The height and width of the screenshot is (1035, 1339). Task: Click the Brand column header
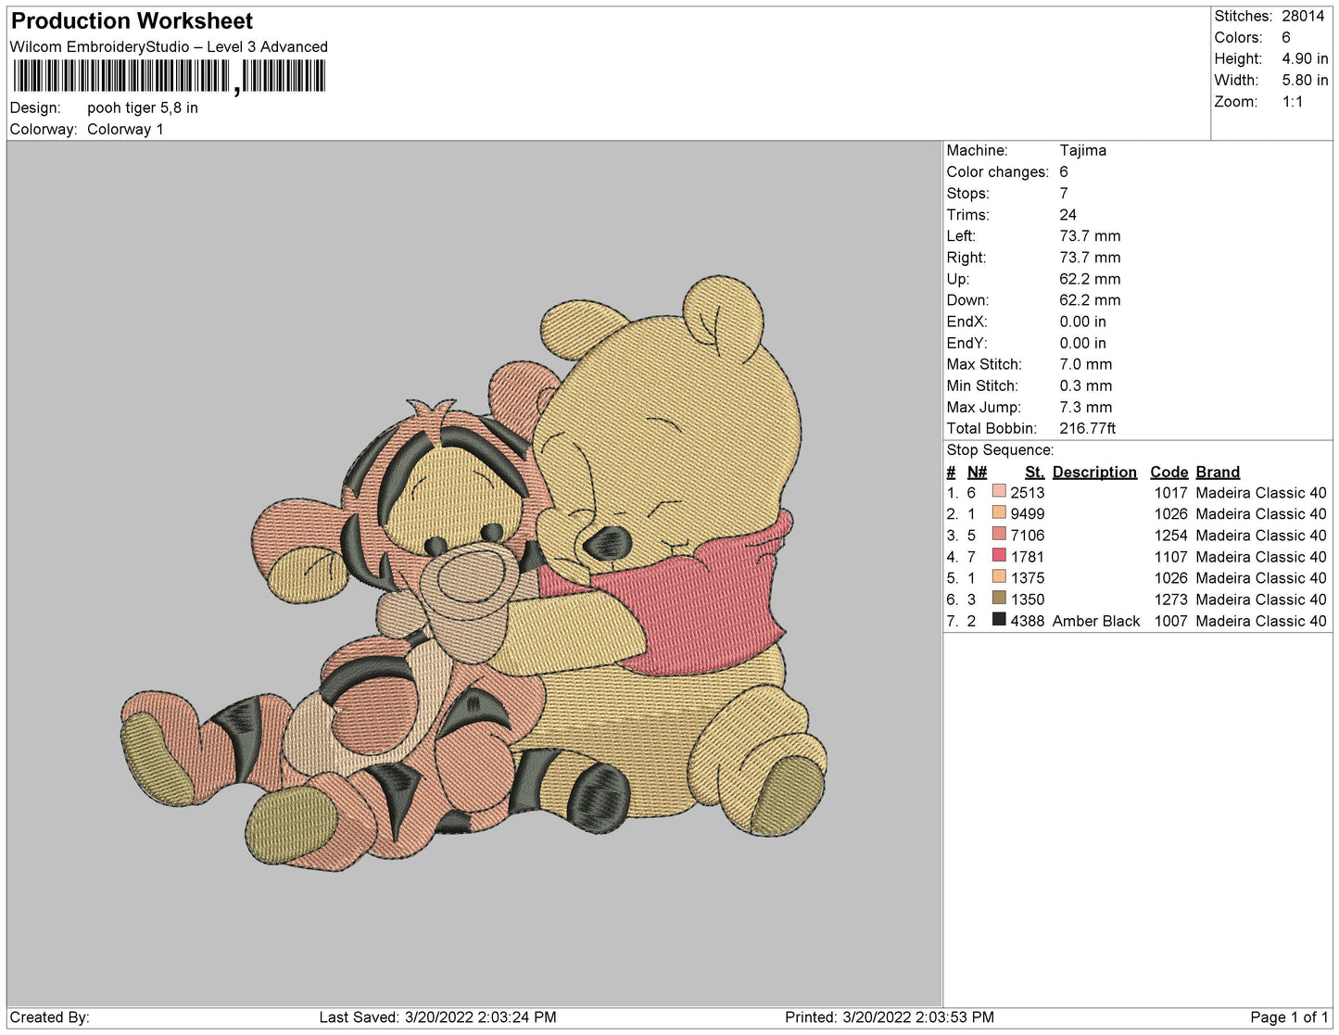tap(1217, 472)
